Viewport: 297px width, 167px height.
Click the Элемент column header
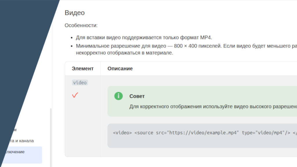tap(83, 68)
